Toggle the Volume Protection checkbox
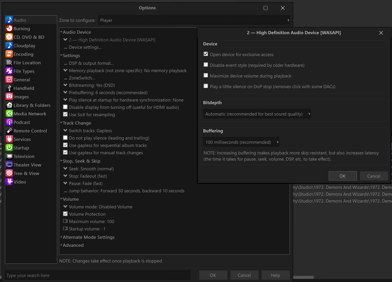The height and width of the screenshot is (282, 392). 65,214
